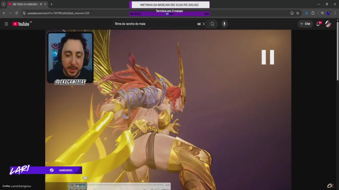Click the METINHA DA WEBCAM goal banner

point(169,5)
